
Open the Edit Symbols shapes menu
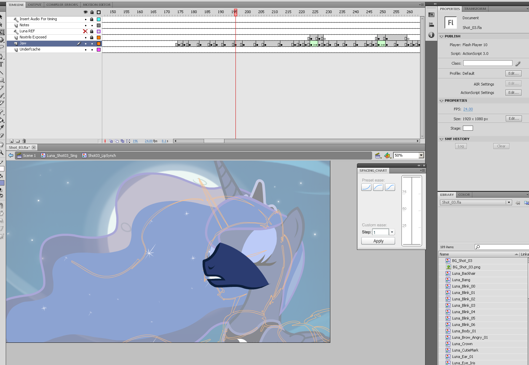point(388,156)
